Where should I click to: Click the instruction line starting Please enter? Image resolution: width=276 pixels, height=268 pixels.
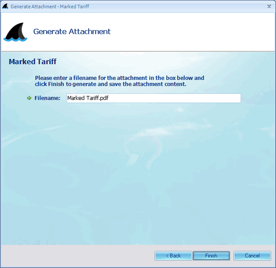(x=119, y=78)
